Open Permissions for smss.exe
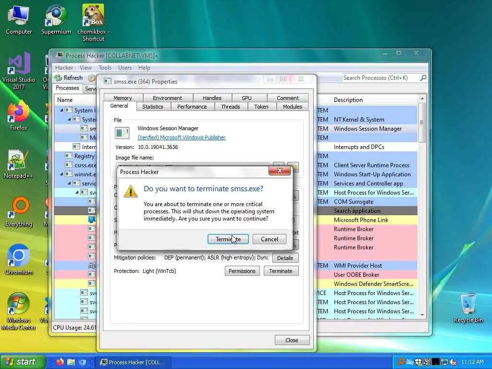 pos(242,271)
